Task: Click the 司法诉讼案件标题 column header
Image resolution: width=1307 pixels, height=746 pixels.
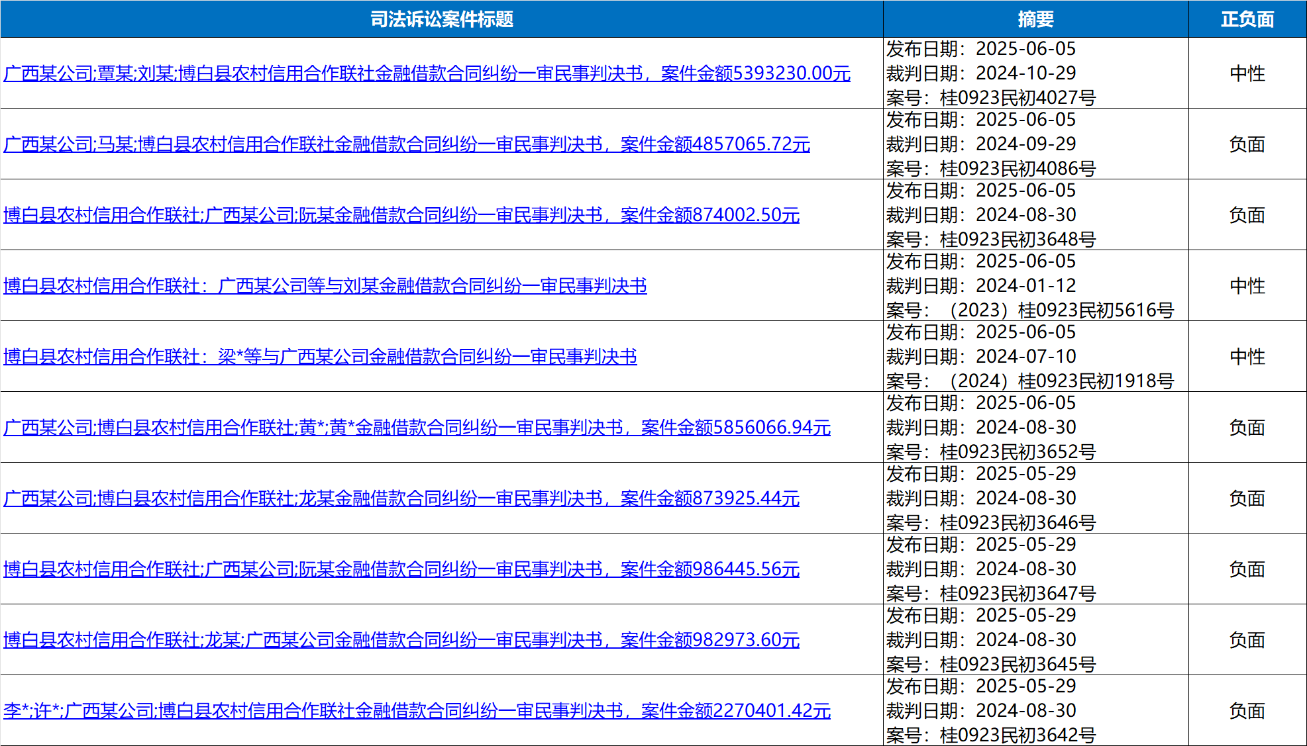Action: (441, 19)
